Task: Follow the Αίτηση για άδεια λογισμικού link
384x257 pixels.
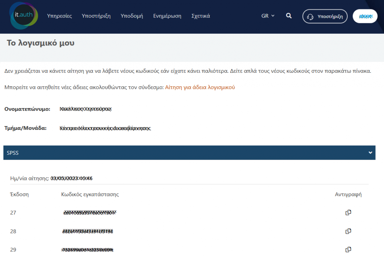Action: click(200, 87)
